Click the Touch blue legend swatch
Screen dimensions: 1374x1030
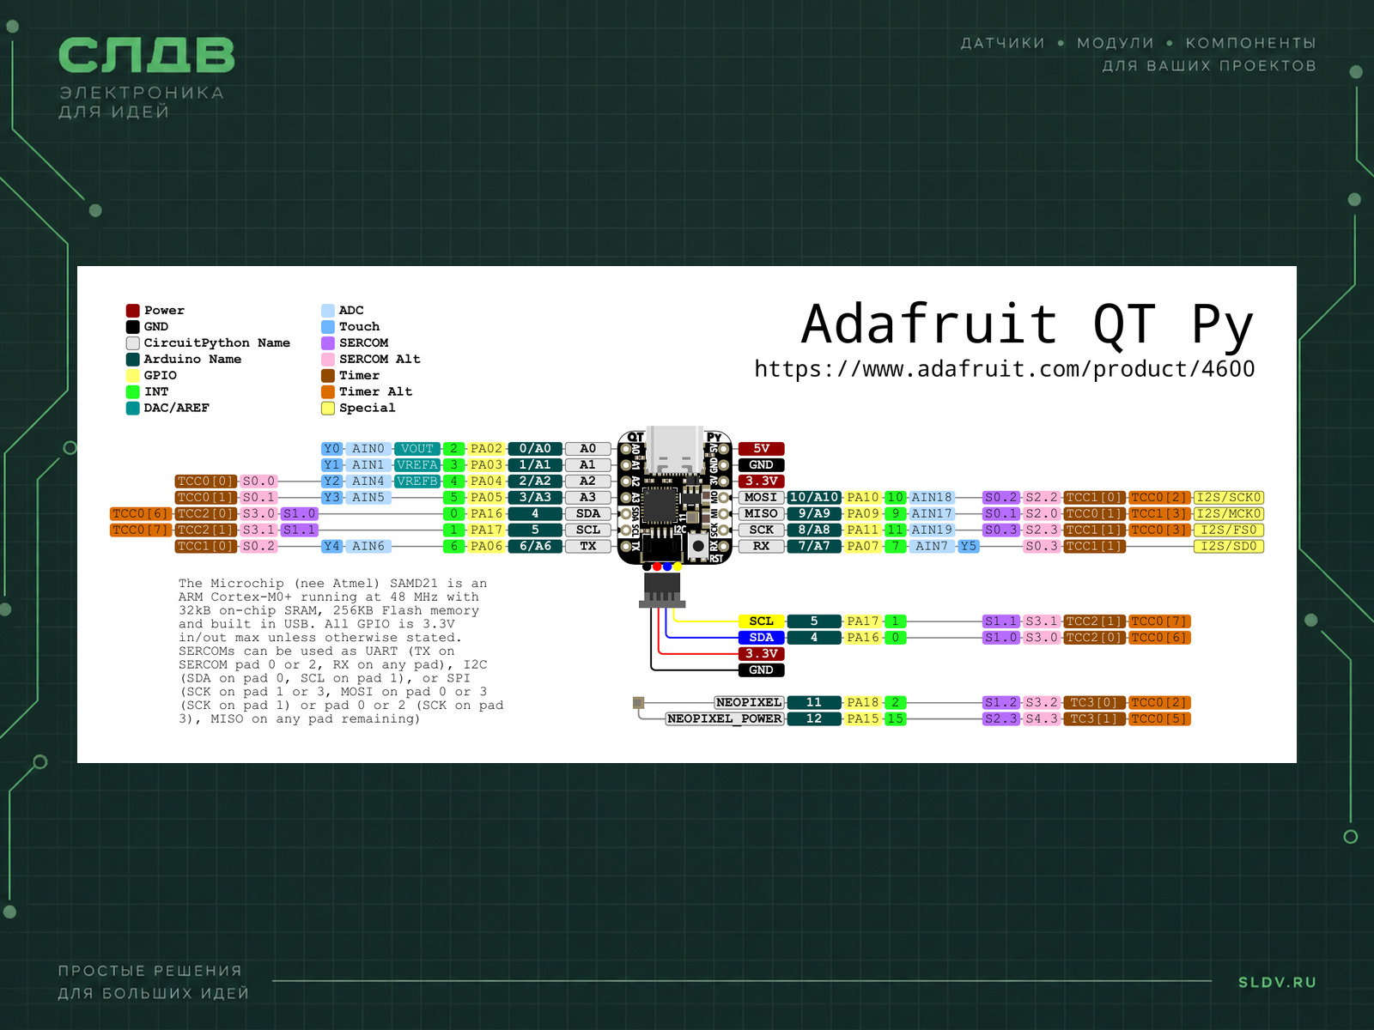pyautogui.click(x=328, y=327)
